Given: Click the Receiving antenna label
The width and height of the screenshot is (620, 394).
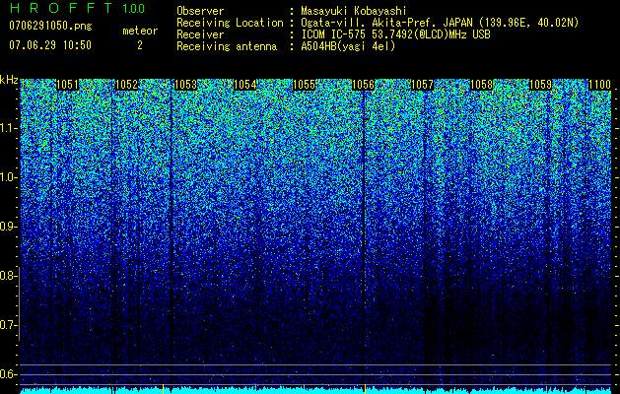Looking at the screenshot, I should pyautogui.click(x=227, y=46).
